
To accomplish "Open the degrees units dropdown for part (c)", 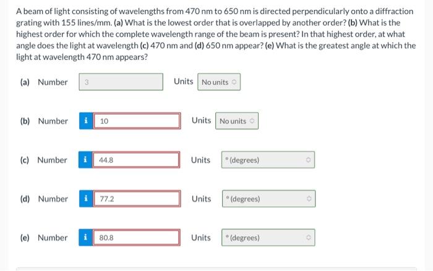I will point(268,160).
